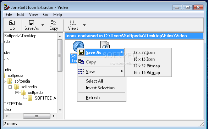Maximize the Icon Extractor window
The height and width of the screenshot is (129, 208).
[187, 7]
